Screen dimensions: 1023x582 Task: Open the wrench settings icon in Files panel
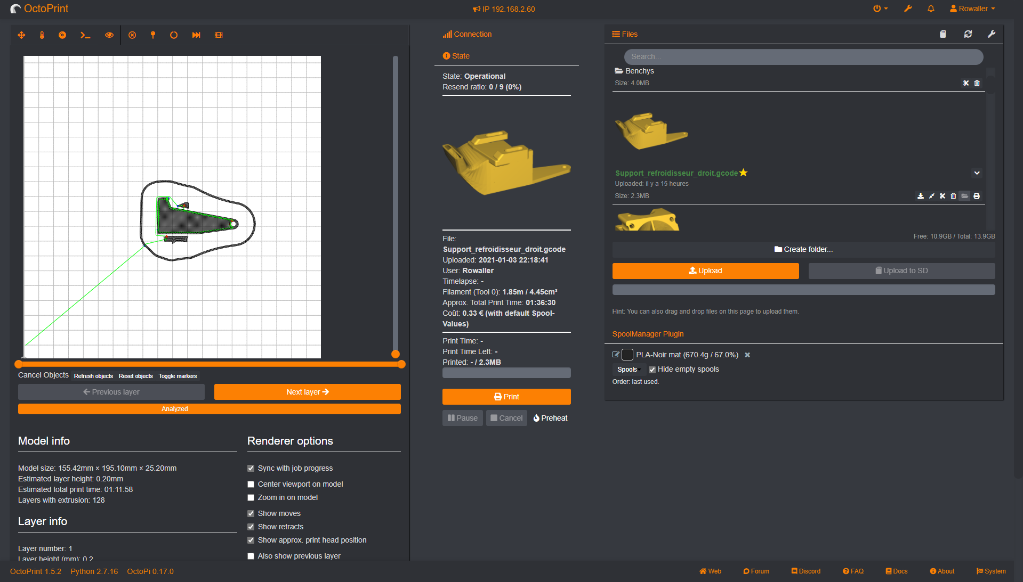992,34
